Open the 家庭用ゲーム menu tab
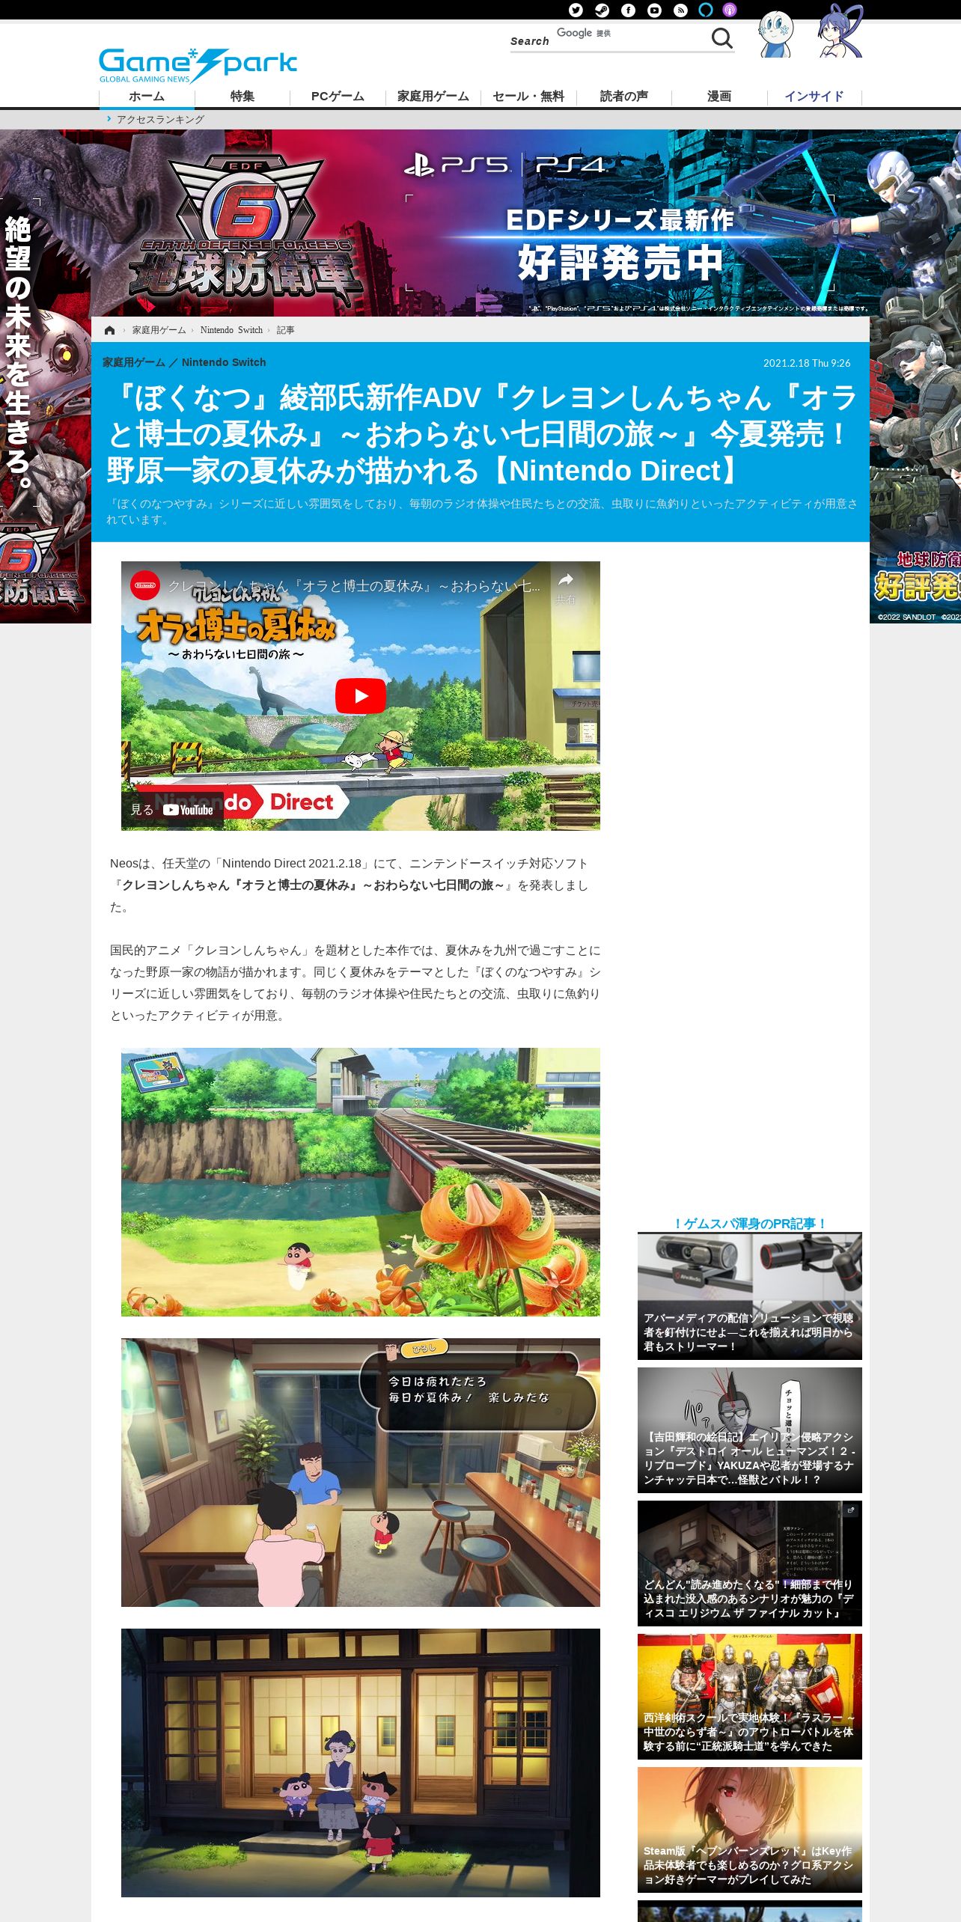Screen dimensions: 961x1922 pyautogui.click(x=433, y=97)
